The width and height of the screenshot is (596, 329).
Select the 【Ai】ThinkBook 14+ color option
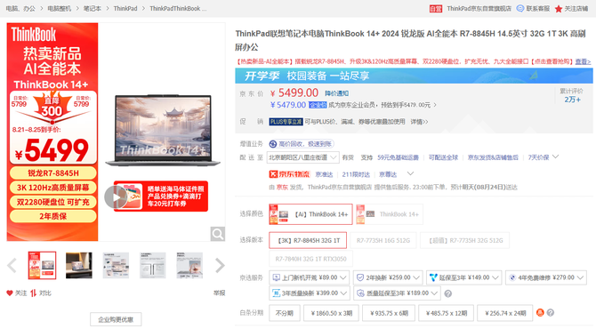tap(310, 214)
